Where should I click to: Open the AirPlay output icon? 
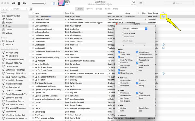(54, 3)
